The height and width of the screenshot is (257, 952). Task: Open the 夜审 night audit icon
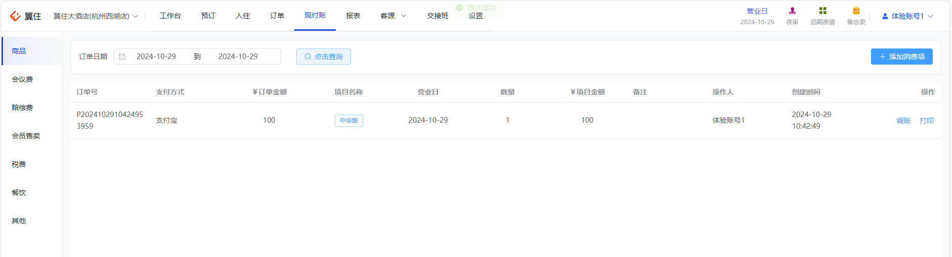(792, 11)
